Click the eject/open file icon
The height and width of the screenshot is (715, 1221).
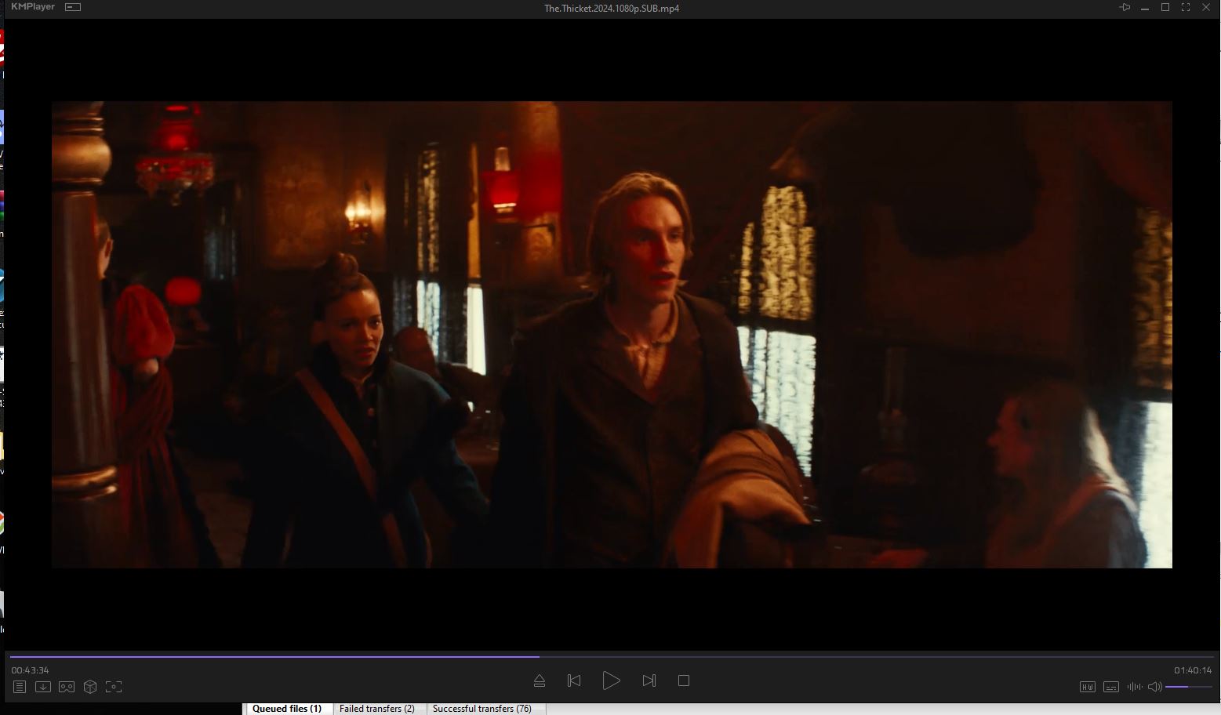[x=540, y=681]
